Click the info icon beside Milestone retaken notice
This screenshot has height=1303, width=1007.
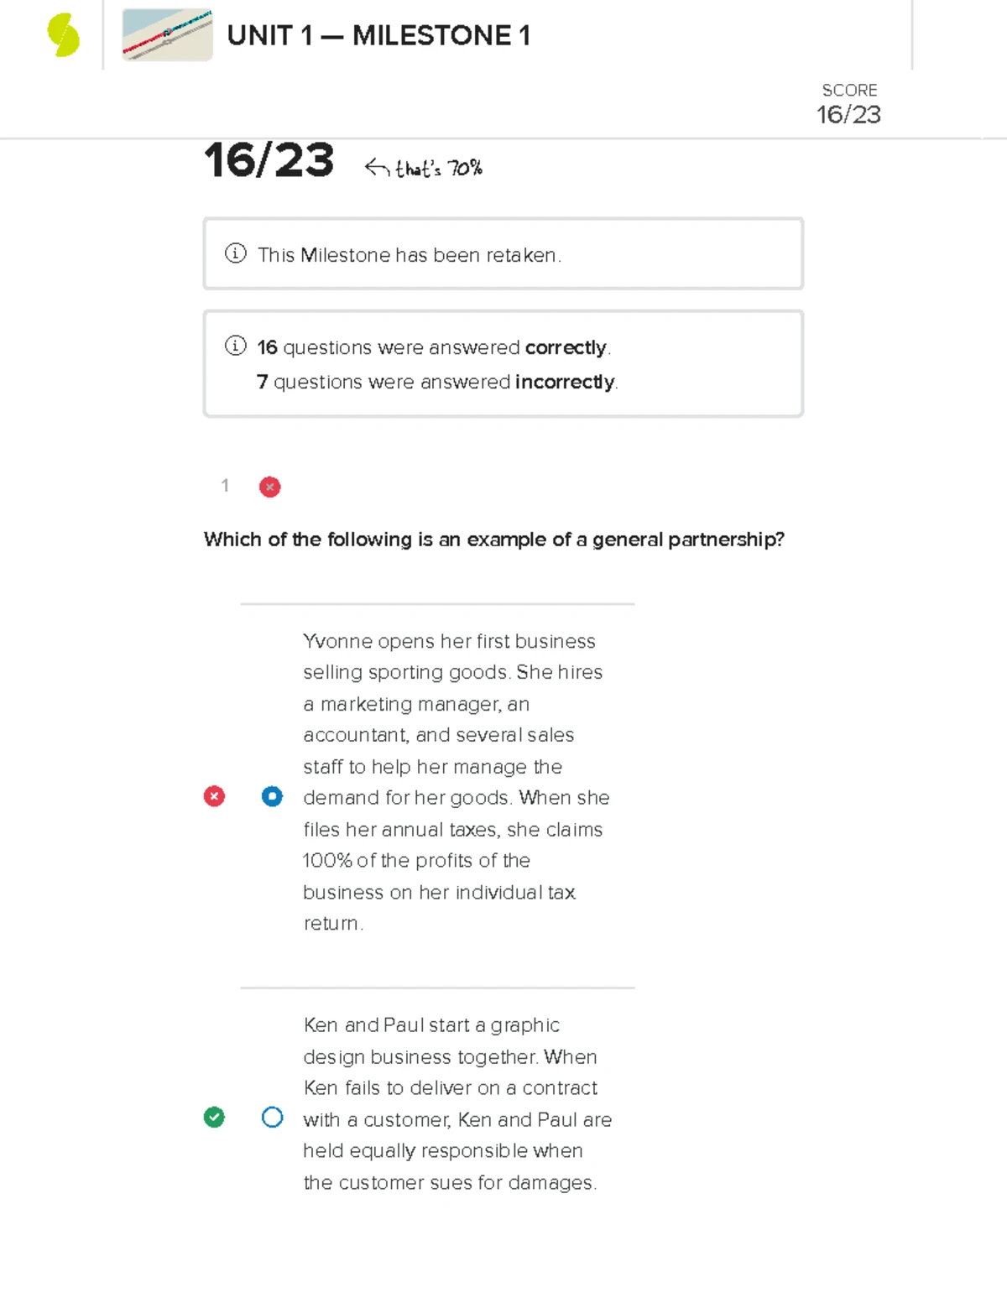pyautogui.click(x=236, y=253)
